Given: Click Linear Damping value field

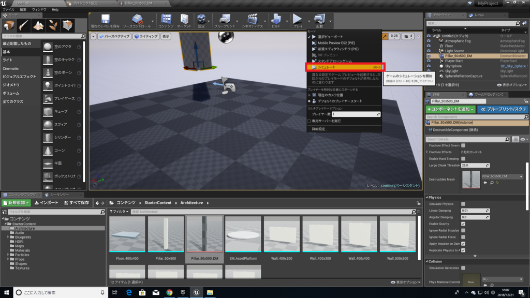Looking at the screenshot, I should pos(475,211).
